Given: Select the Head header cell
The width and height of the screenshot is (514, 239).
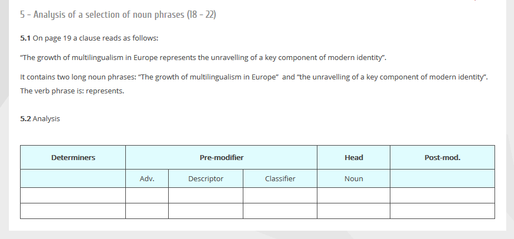Looking at the screenshot, I should [x=354, y=158].
